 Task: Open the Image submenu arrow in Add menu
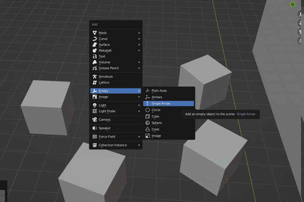pyautogui.click(x=139, y=97)
